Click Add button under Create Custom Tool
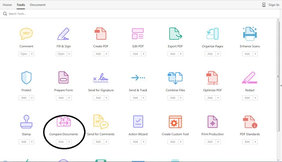Screen dimensions: 282x162 173,142
